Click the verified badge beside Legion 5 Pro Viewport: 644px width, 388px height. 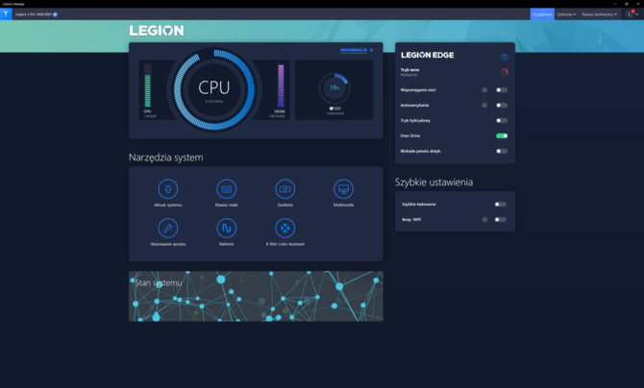click(55, 14)
